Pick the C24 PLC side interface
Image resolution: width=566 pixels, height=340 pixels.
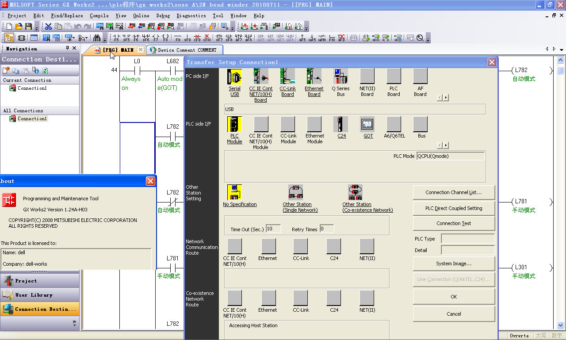coord(340,124)
